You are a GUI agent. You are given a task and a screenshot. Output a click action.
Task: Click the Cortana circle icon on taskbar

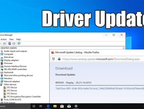pyautogui.click(x=34, y=106)
